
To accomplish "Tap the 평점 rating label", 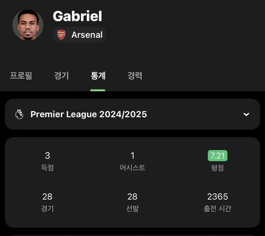I will 217,168.
